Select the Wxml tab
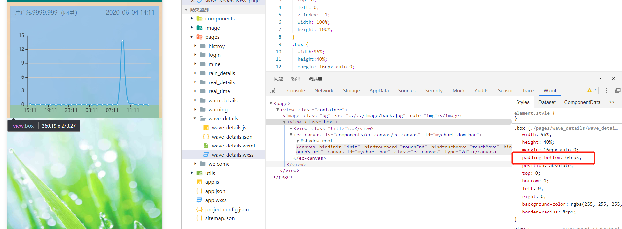This screenshot has width=622, height=229. click(x=550, y=91)
